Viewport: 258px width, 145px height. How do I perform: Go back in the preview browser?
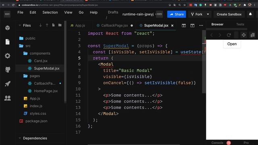click(x=211, y=35)
